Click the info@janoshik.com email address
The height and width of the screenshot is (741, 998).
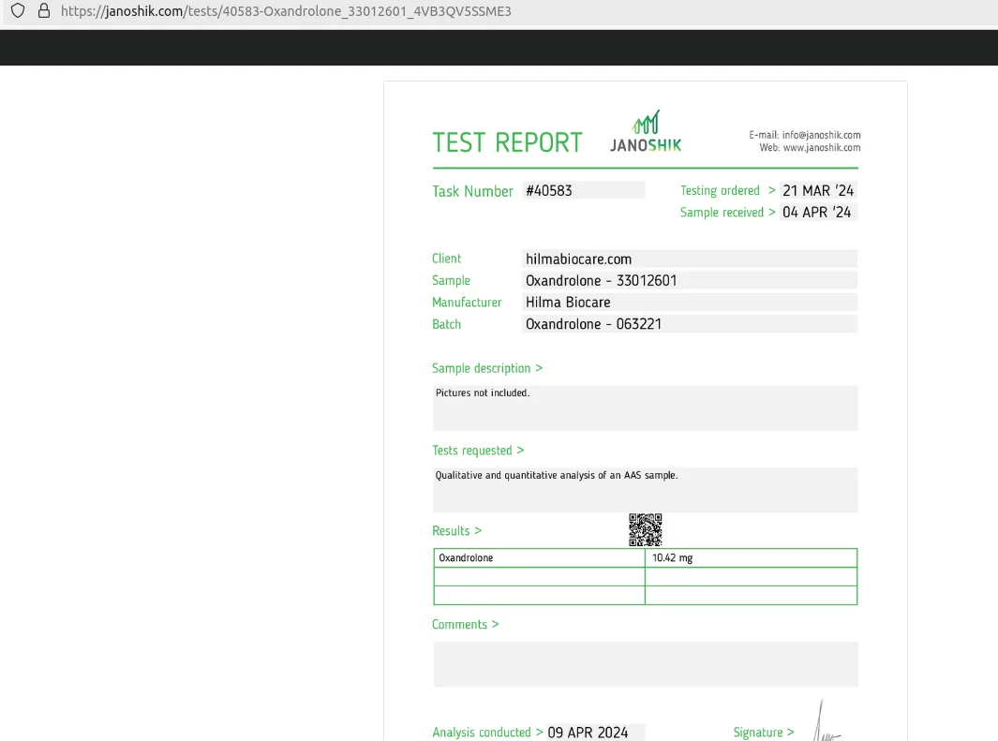click(821, 135)
